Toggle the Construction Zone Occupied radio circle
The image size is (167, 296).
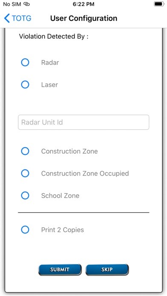(25, 173)
